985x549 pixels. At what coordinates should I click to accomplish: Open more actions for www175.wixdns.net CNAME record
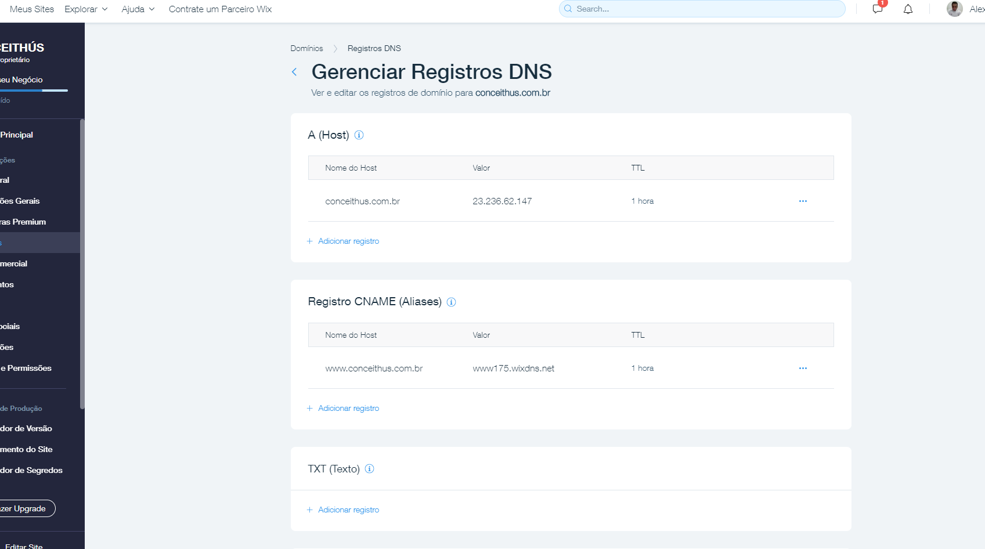tap(803, 369)
